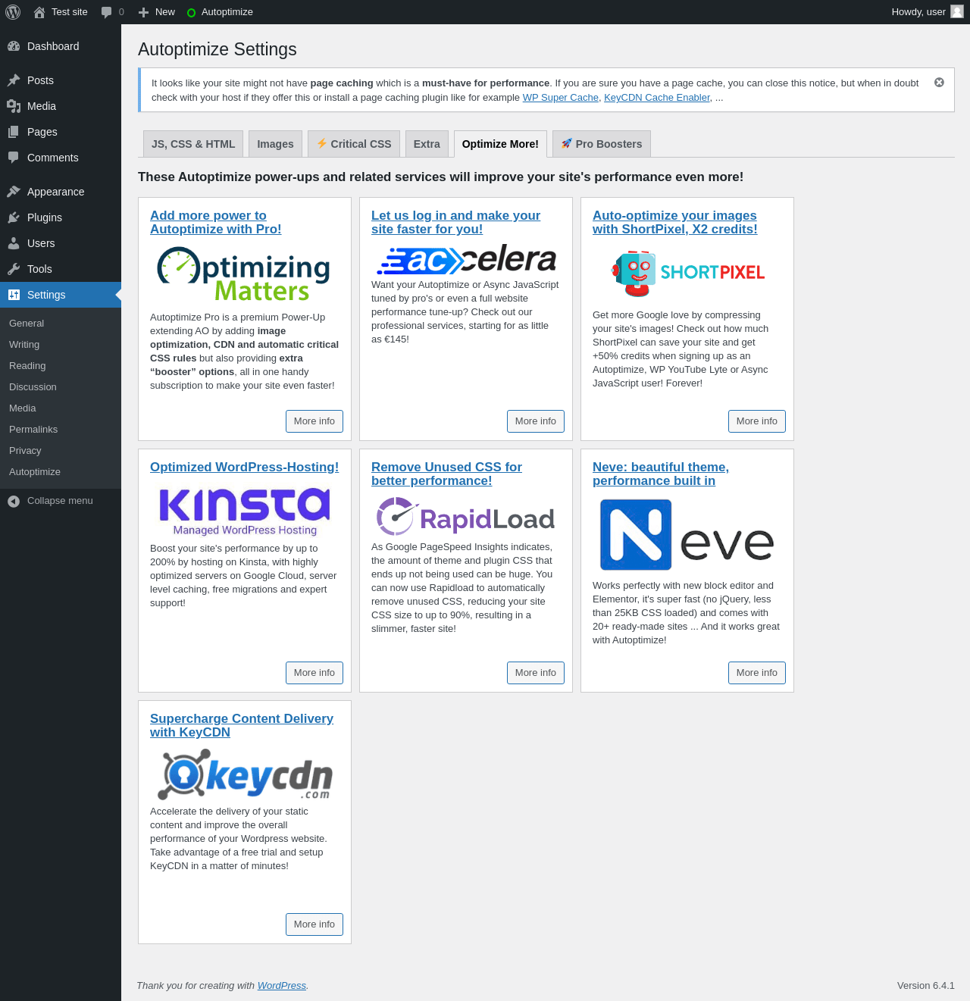Open the Privacy settings submenu item

(x=25, y=451)
